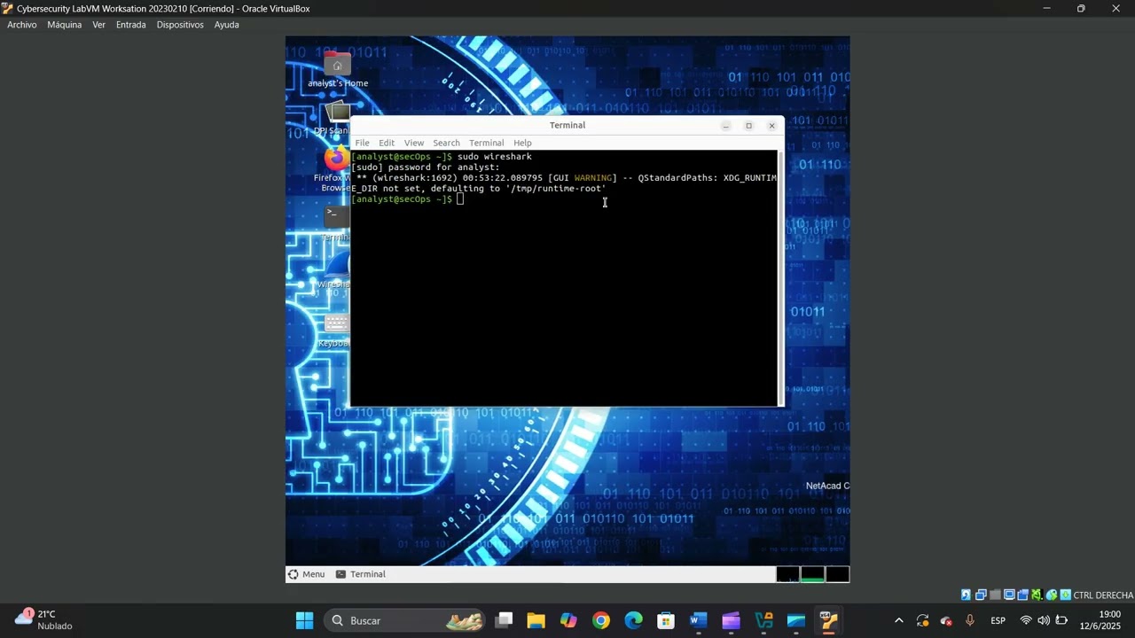Image resolution: width=1135 pixels, height=638 pixels.
Task: Open VirtualBox Máquina menu
Action: 64,25
